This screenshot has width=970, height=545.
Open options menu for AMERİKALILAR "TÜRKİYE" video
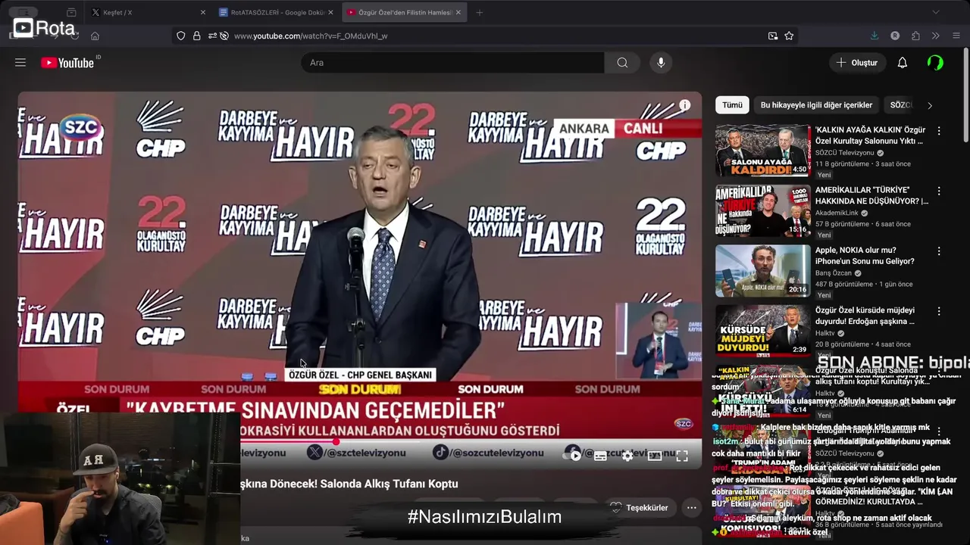(x=939, y=191)
